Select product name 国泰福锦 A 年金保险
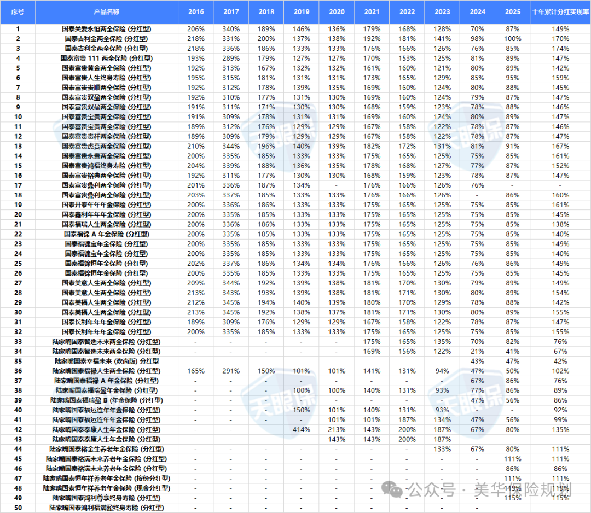Viewport: 591px width, 513px height. 107,234
